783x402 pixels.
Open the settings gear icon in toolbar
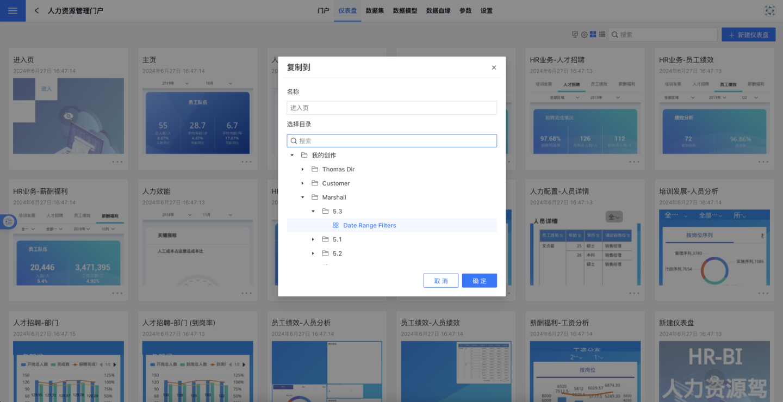coord(585,34)
